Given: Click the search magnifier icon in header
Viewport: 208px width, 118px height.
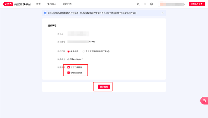Looking at the screenshot, I should pos(138,4).
